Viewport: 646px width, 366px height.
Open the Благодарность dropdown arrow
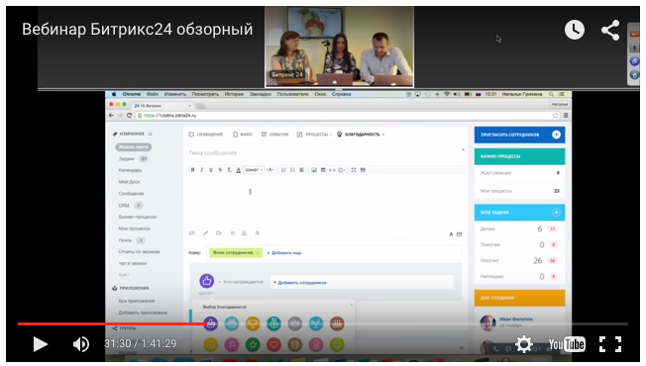[383, 135]
